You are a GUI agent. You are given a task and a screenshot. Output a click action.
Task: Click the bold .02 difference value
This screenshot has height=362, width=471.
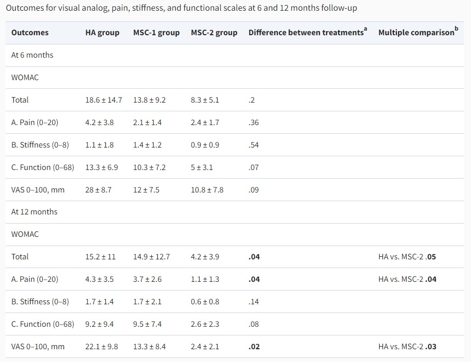pos(254,347)
